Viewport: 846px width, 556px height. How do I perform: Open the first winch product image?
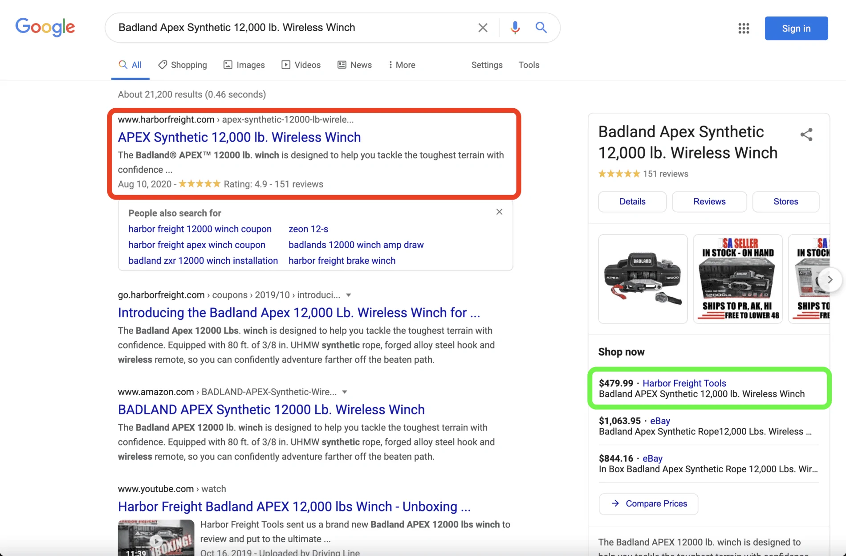643,279
